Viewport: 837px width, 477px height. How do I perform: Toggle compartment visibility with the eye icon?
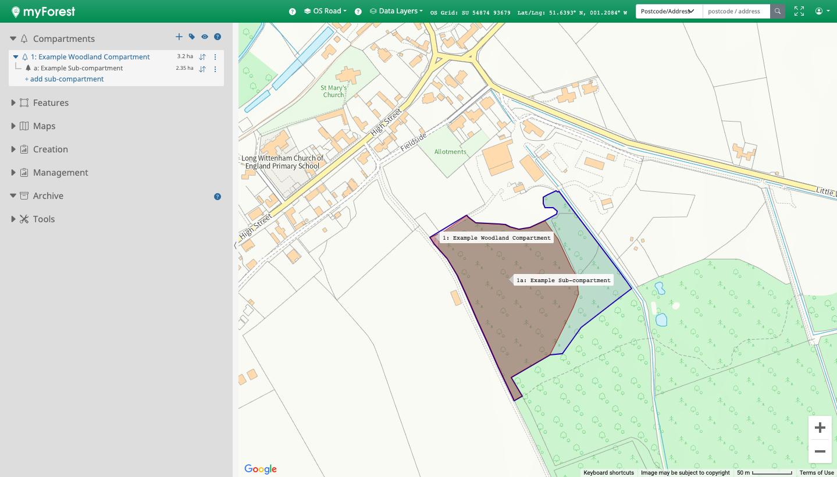tap(205, 37)
